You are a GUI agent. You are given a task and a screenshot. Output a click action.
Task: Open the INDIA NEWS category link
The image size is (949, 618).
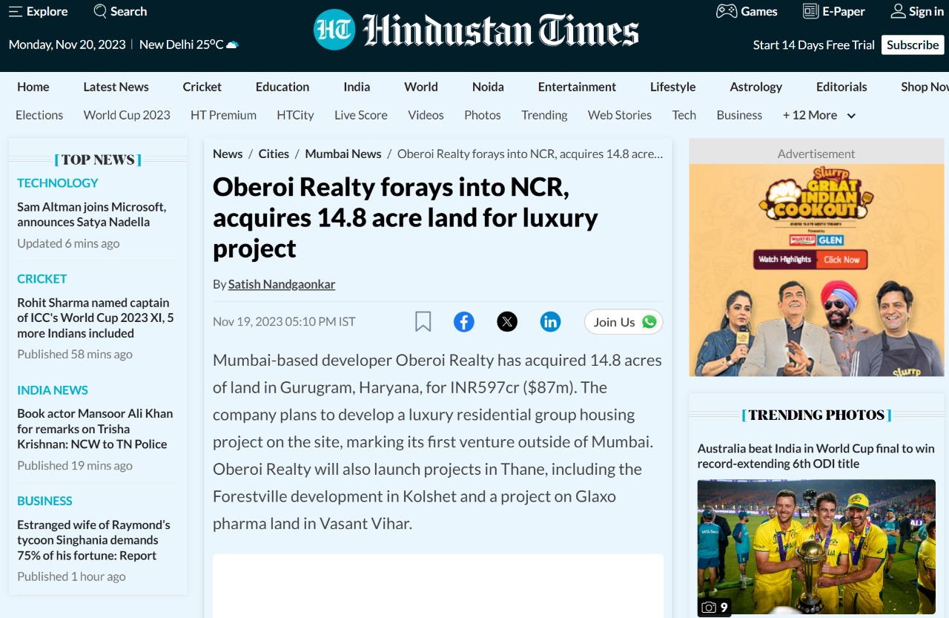(53, 390)
